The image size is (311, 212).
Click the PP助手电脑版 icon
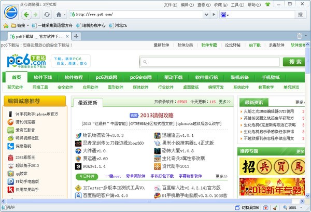pos(10,181)
